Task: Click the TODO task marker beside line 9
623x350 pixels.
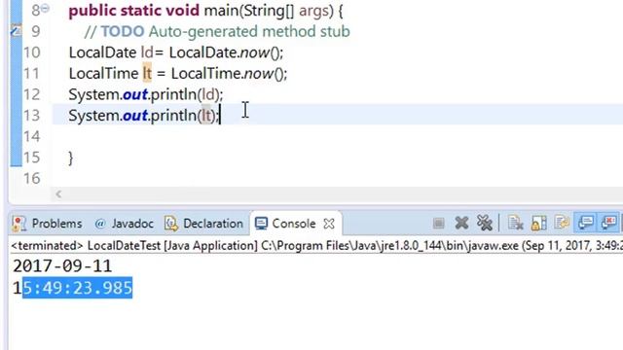Action: (16, 30)
